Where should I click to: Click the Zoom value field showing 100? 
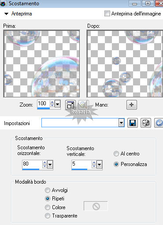44,103
